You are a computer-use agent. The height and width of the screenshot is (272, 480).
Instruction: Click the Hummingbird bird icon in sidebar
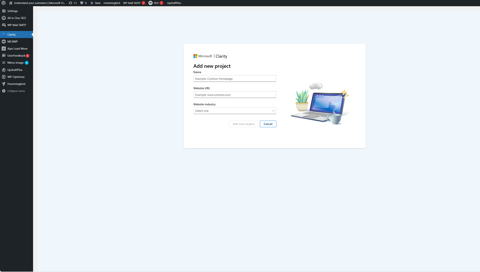pos(4,84)
